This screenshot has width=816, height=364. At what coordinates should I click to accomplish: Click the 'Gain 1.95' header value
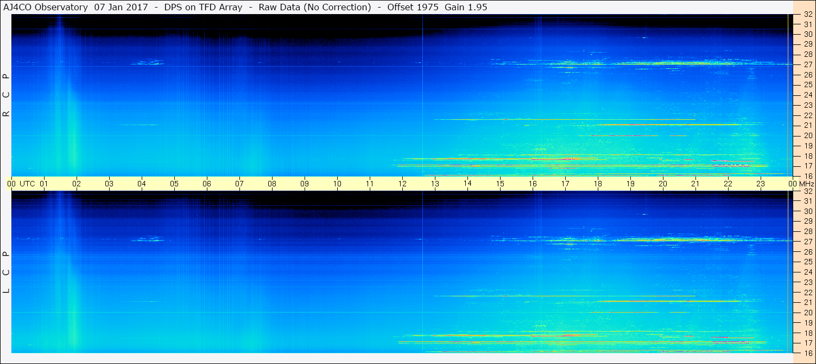pyautogui.click(x=466, y=8)
